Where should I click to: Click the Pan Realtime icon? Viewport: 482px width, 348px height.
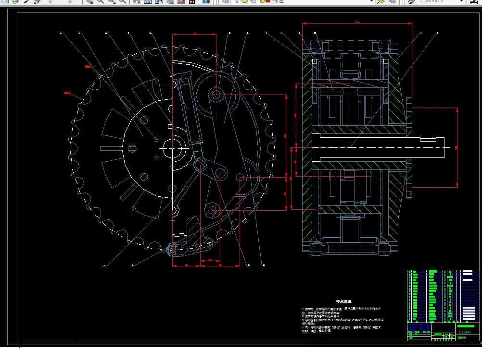pos(89,1)
